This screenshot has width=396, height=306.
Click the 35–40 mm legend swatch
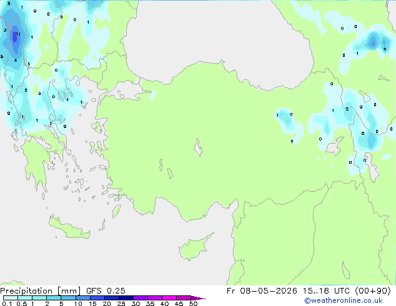tap(155, 298)
